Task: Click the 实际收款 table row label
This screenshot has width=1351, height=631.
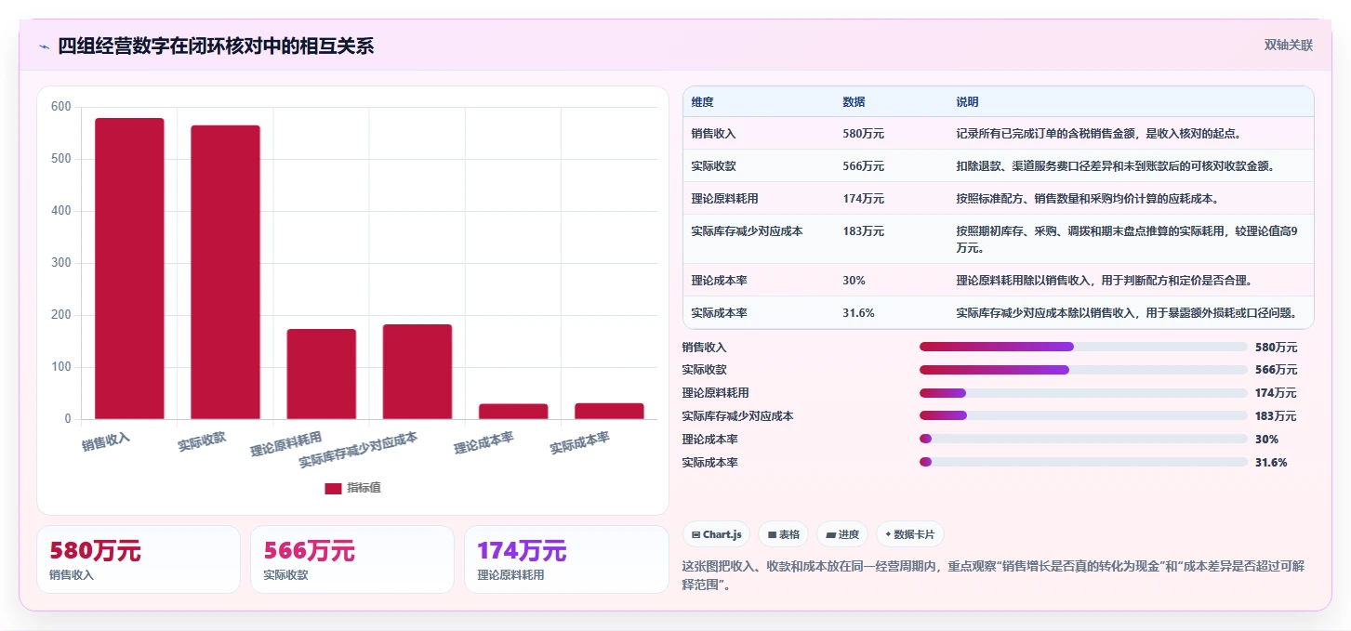Action: (713, 166)
